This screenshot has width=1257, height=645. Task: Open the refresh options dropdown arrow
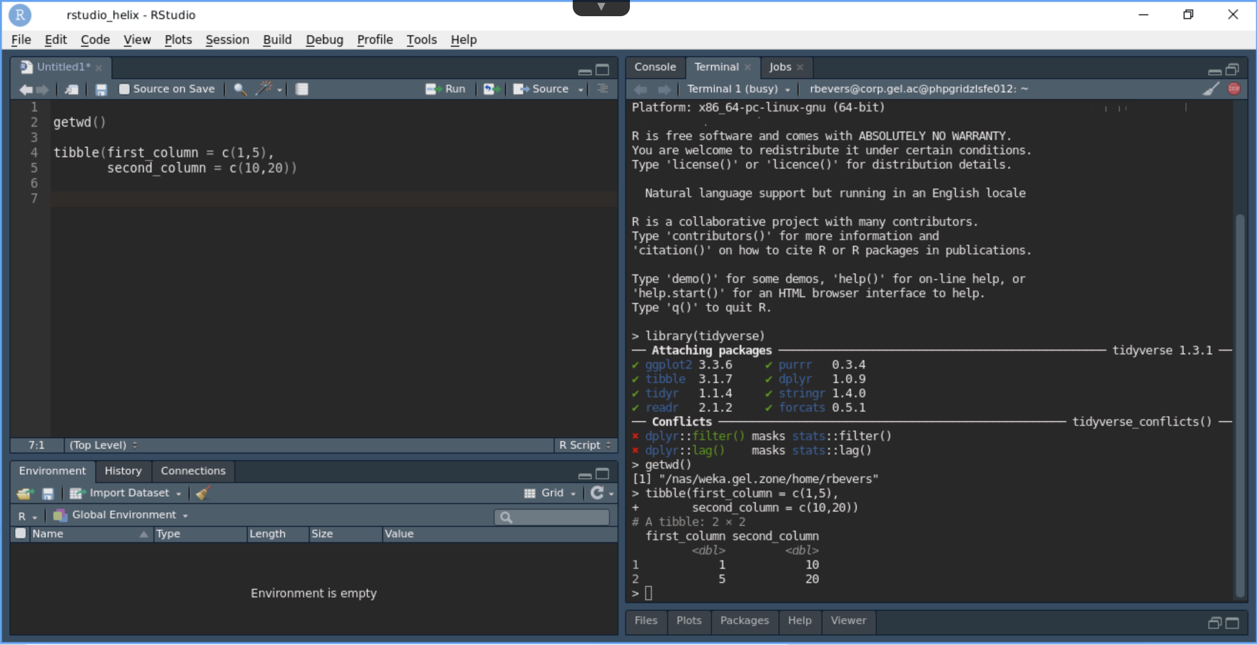point(611,494)
